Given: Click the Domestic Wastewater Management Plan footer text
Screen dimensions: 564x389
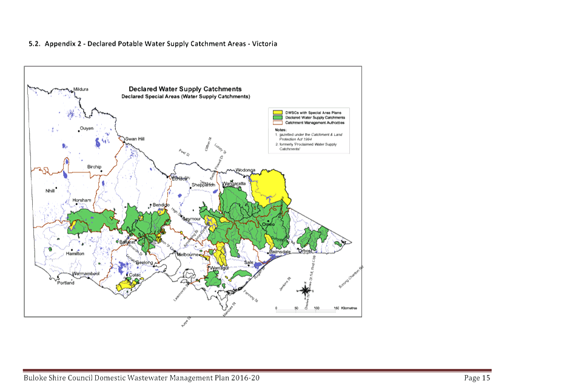Looking at the screenshot, I should click(141, 378).
